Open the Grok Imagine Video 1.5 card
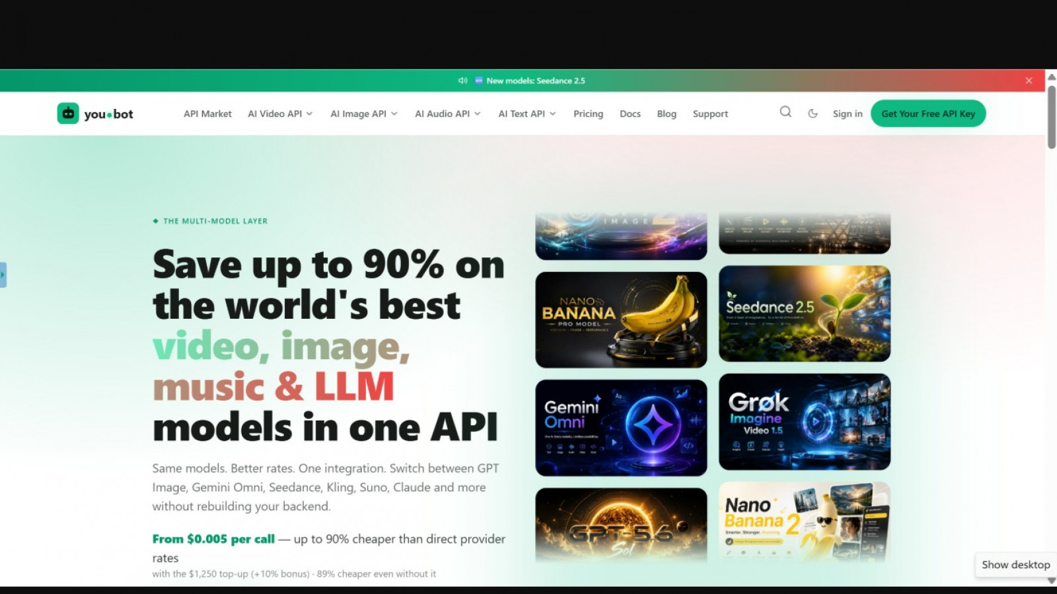1057x594 pixels. coord(805,422)
